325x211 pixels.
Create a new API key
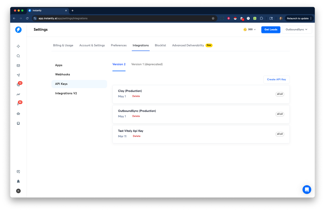point(276,79)
